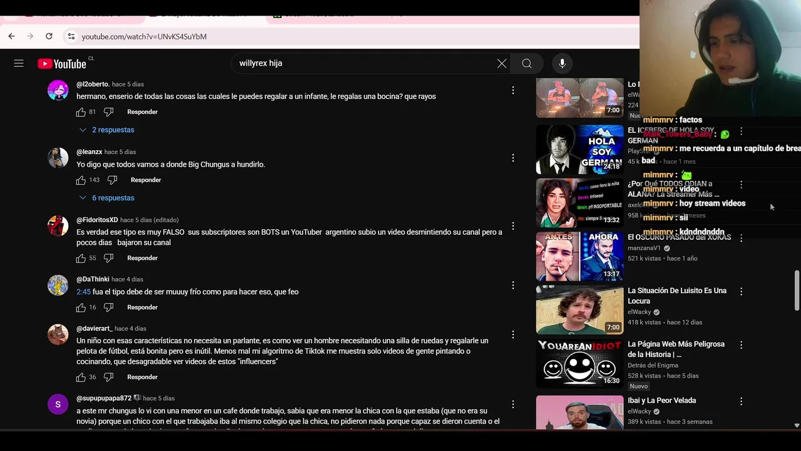Click the purple S avatar of @supupupapa872
Viewport: 801px width, 451px height.
coord(58,404)
